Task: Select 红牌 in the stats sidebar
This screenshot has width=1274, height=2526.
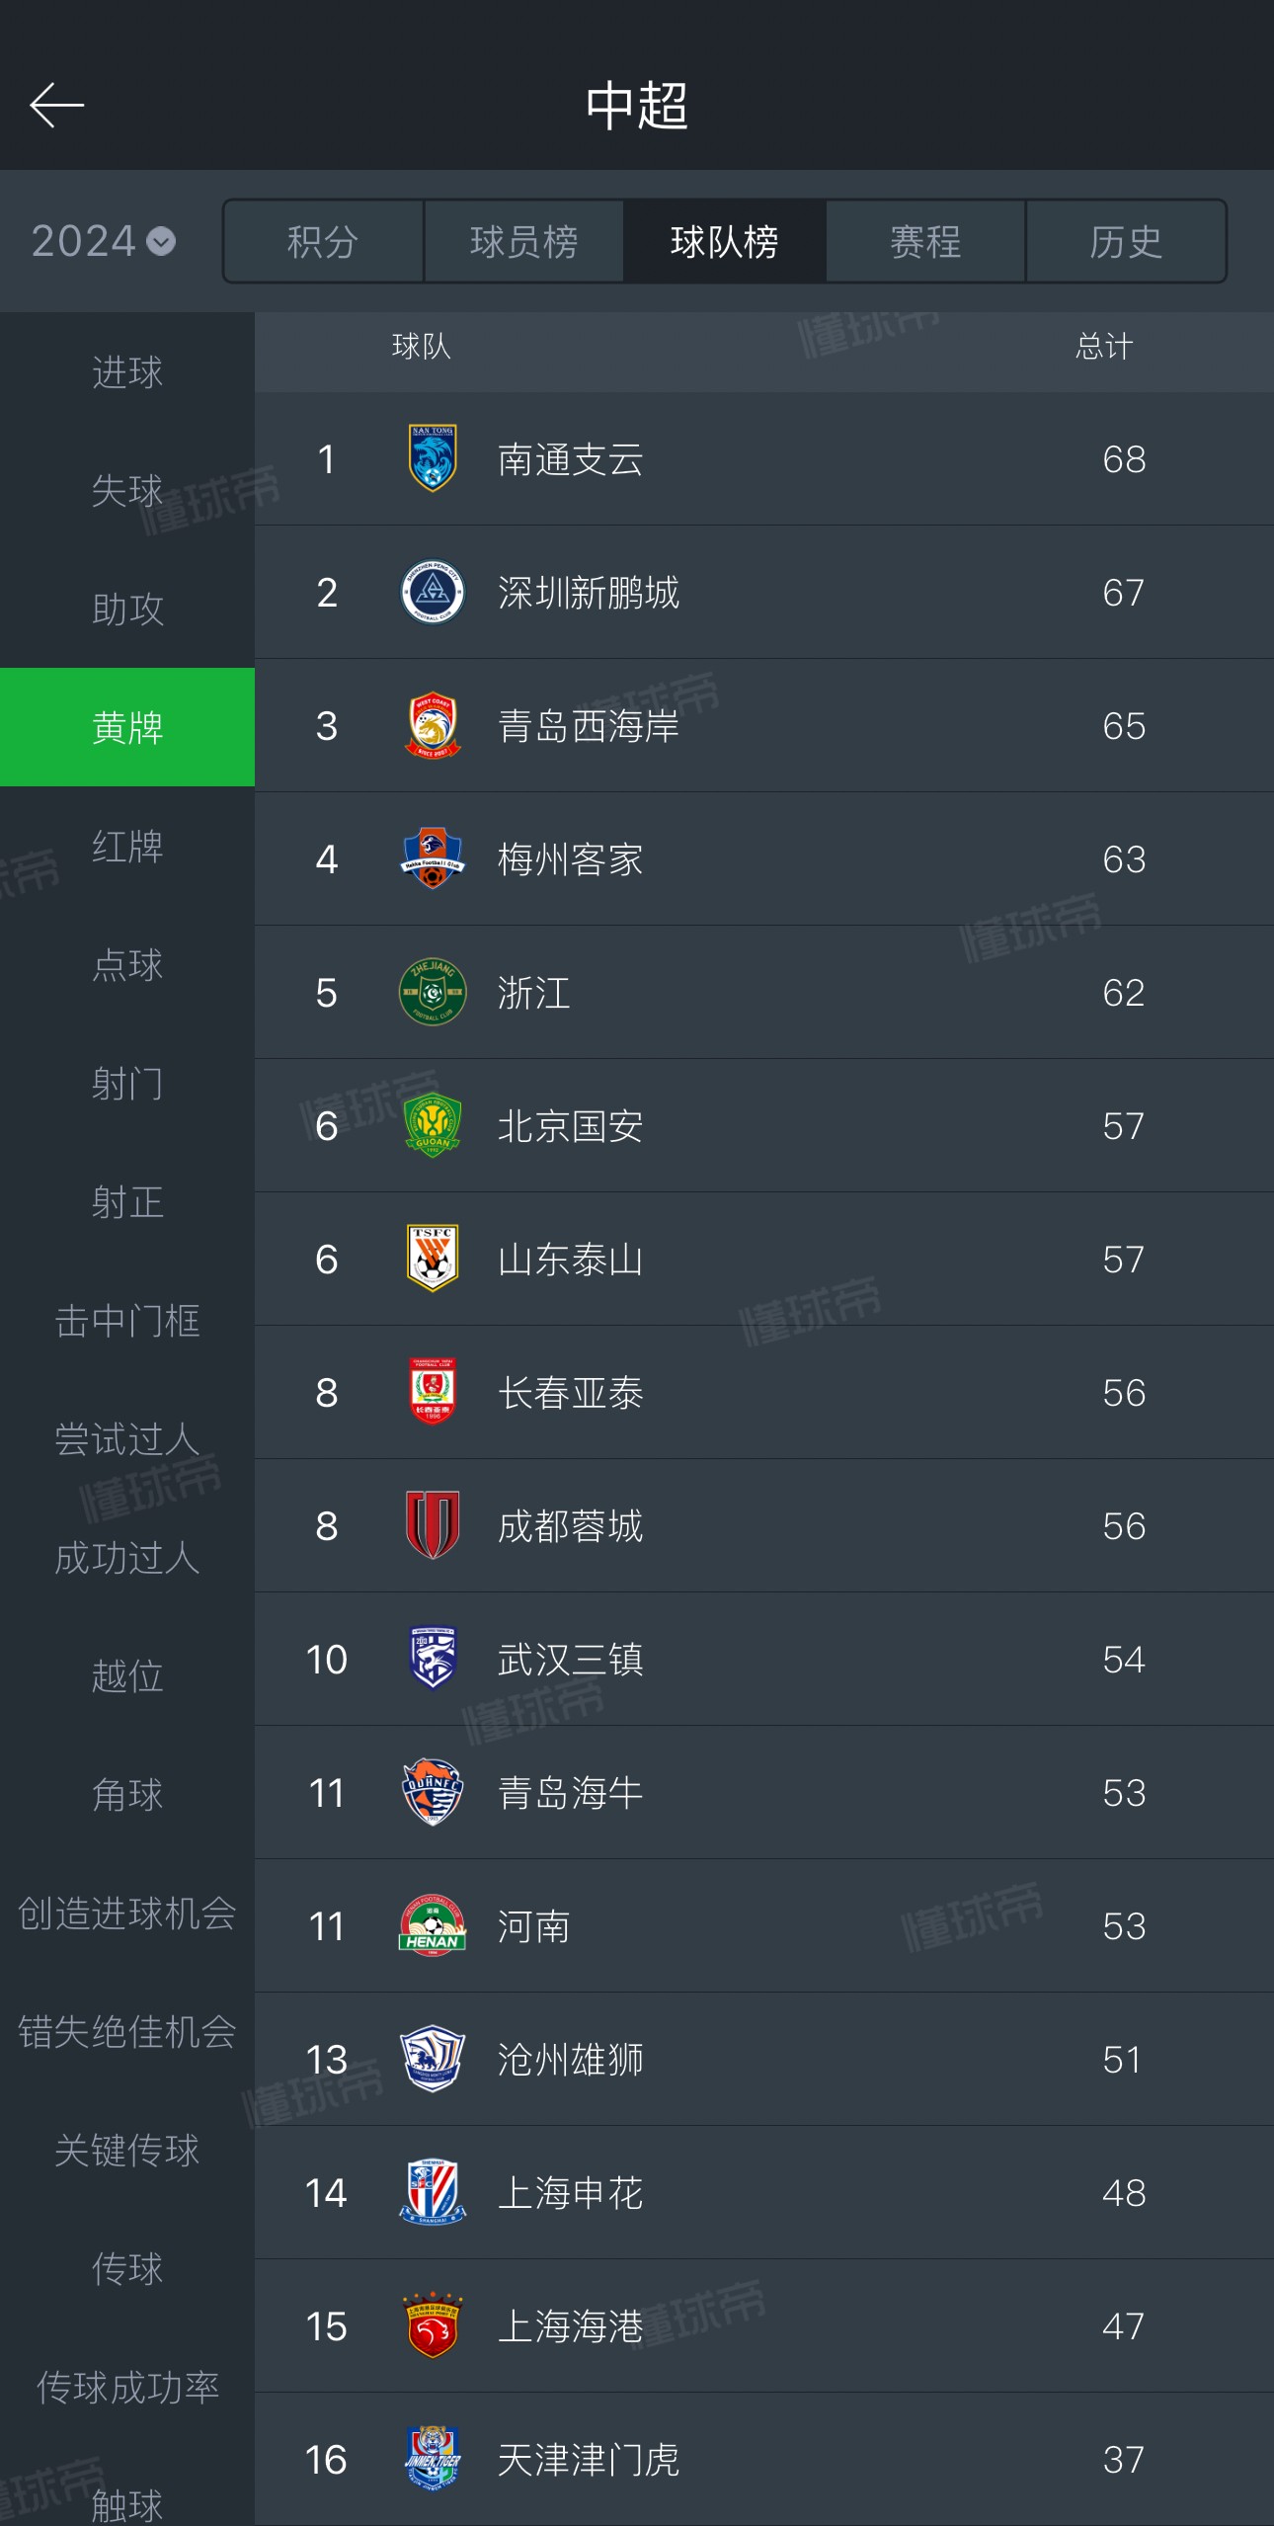Action: (x=127, y=846)
